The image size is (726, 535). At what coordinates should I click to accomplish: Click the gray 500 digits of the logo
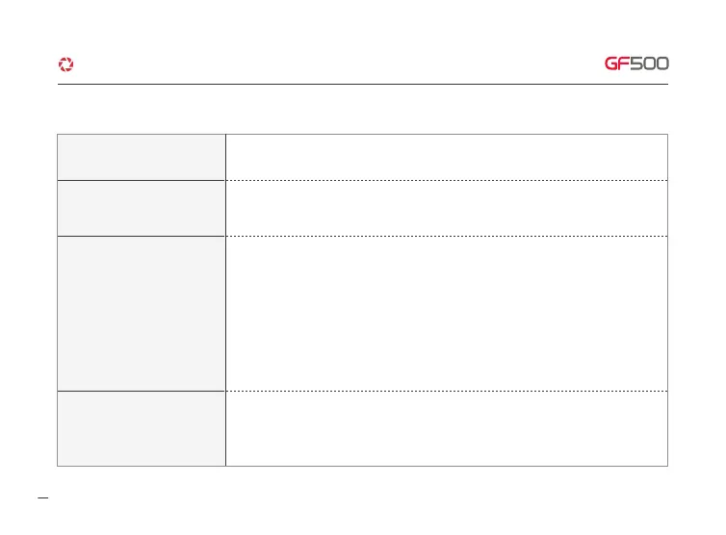(x=650, y=64)
